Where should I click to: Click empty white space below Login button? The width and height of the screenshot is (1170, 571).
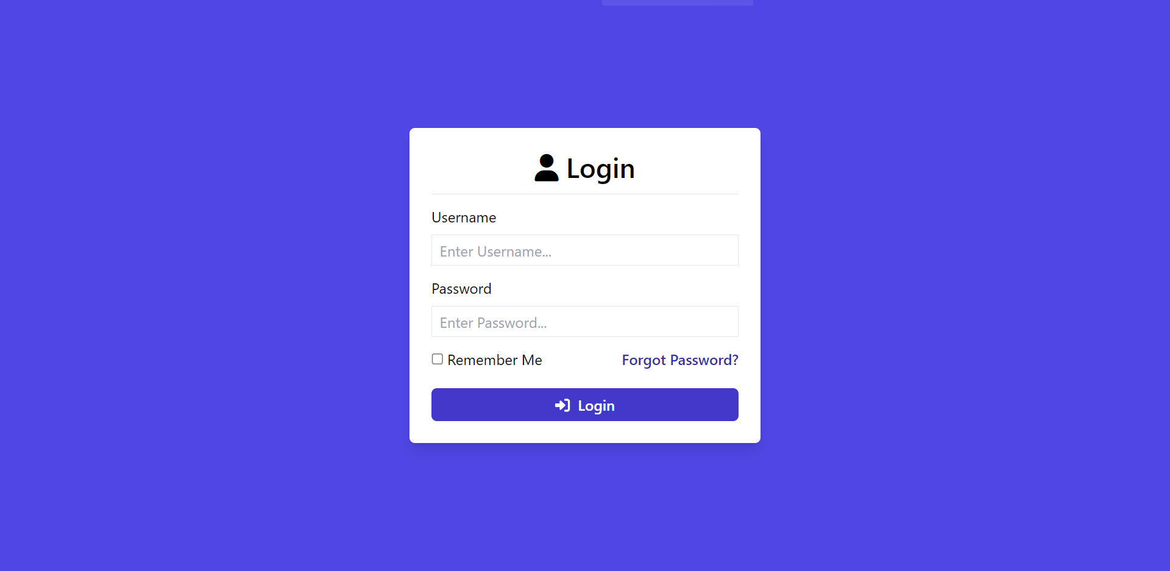tap(585, 432)
